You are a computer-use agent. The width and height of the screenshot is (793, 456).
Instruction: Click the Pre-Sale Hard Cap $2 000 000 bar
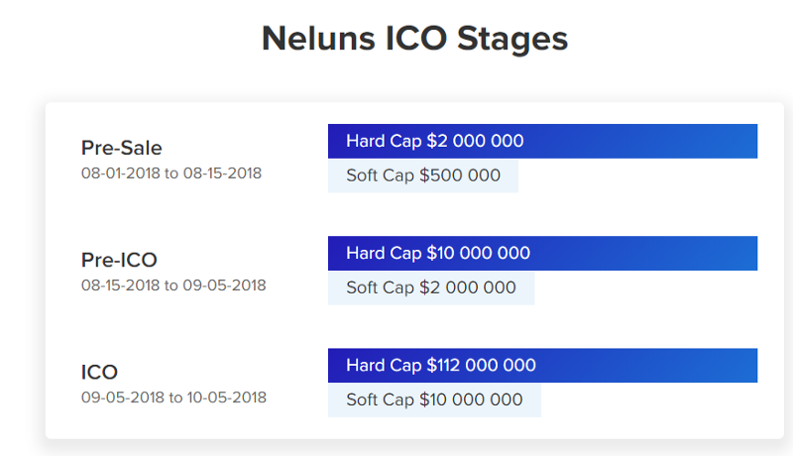coord(542,141)
